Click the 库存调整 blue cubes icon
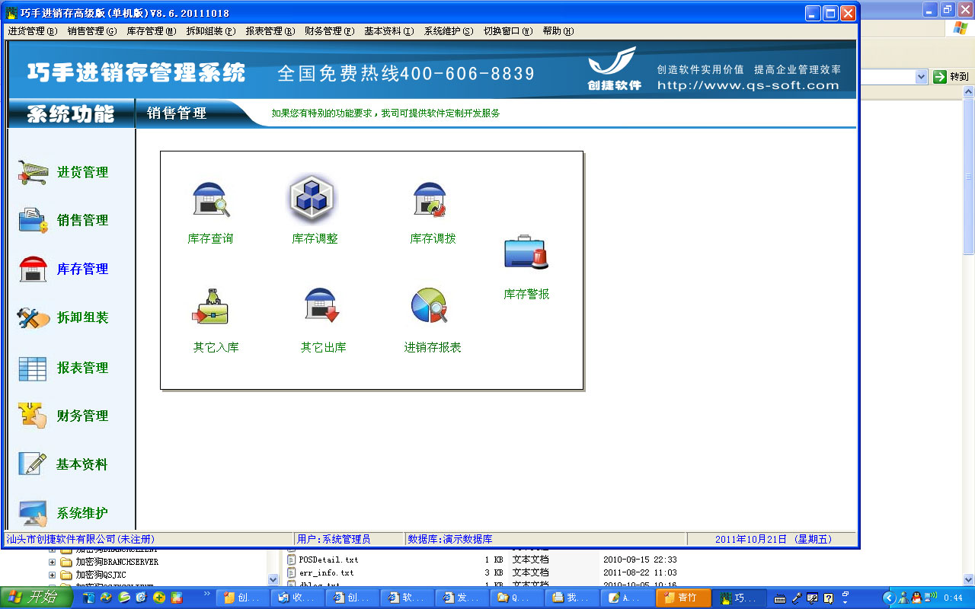The width and height of the screenshot is (975, 609). 312,199
